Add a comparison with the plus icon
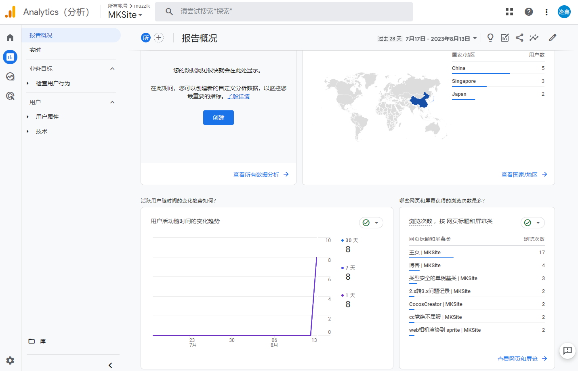This screenshot has width=578, height=371. click(x=159, y=38)
